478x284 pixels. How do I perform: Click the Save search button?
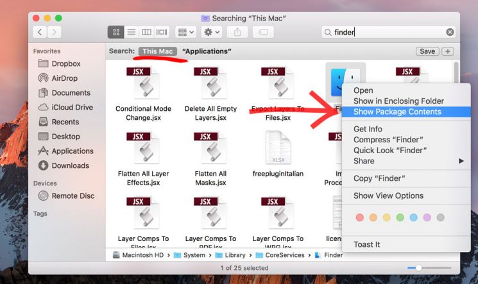(427, 51)
